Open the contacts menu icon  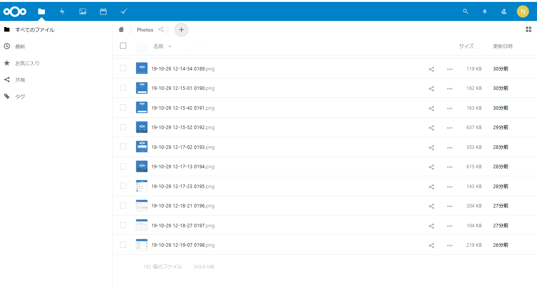(x=504, y=11)
